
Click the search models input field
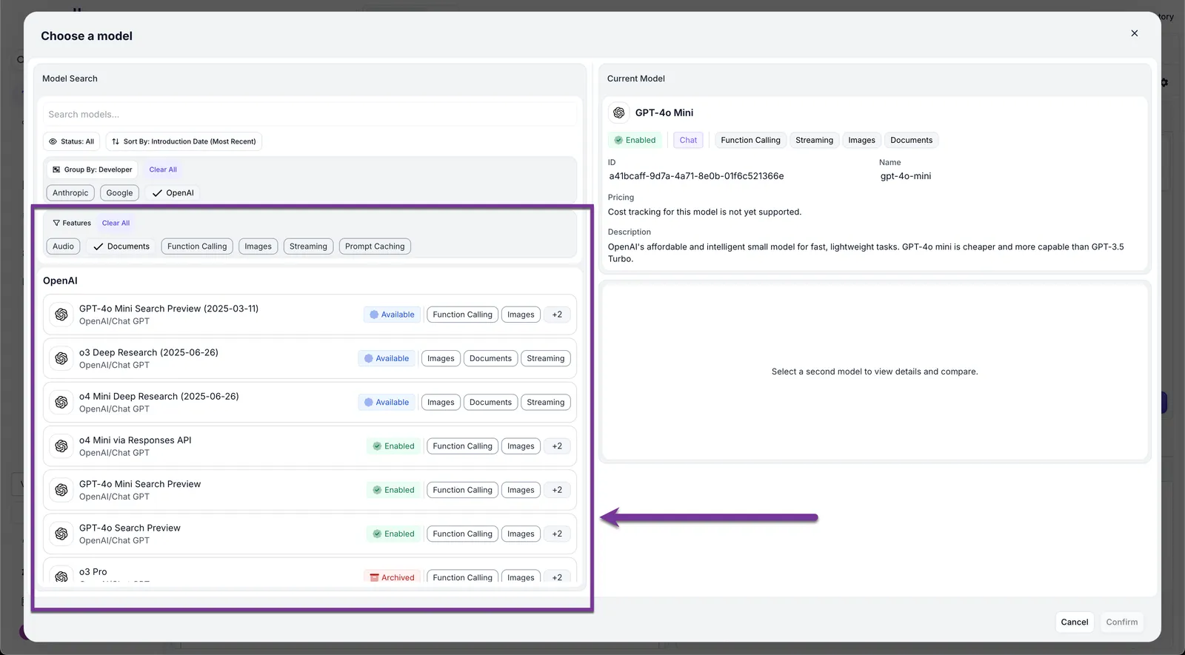(310, 114)
